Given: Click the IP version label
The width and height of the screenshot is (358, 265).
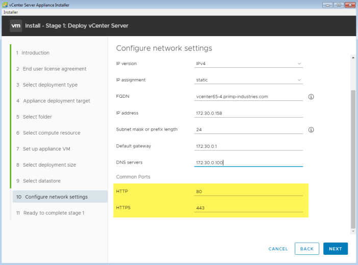Looking at the screenshot, I should 126,64.
